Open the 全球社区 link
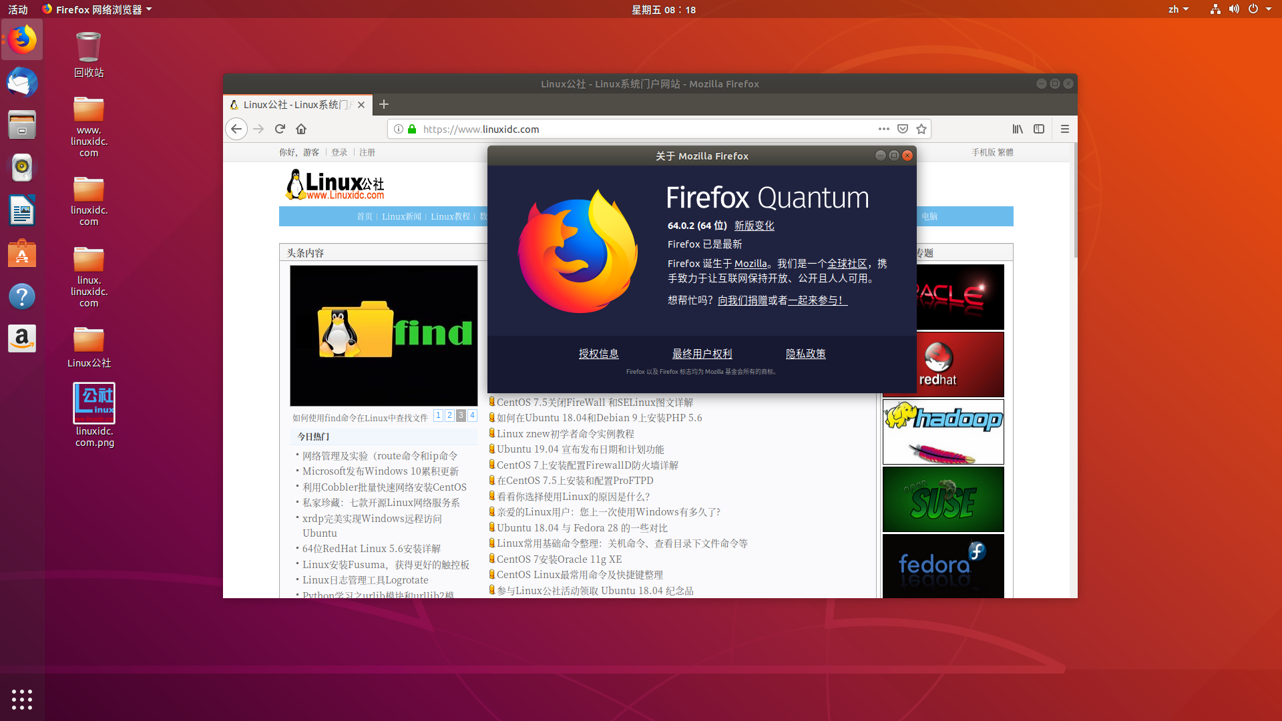 847,264
